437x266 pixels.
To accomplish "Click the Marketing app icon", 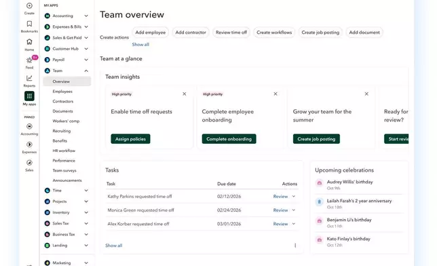I will point(47,263).
